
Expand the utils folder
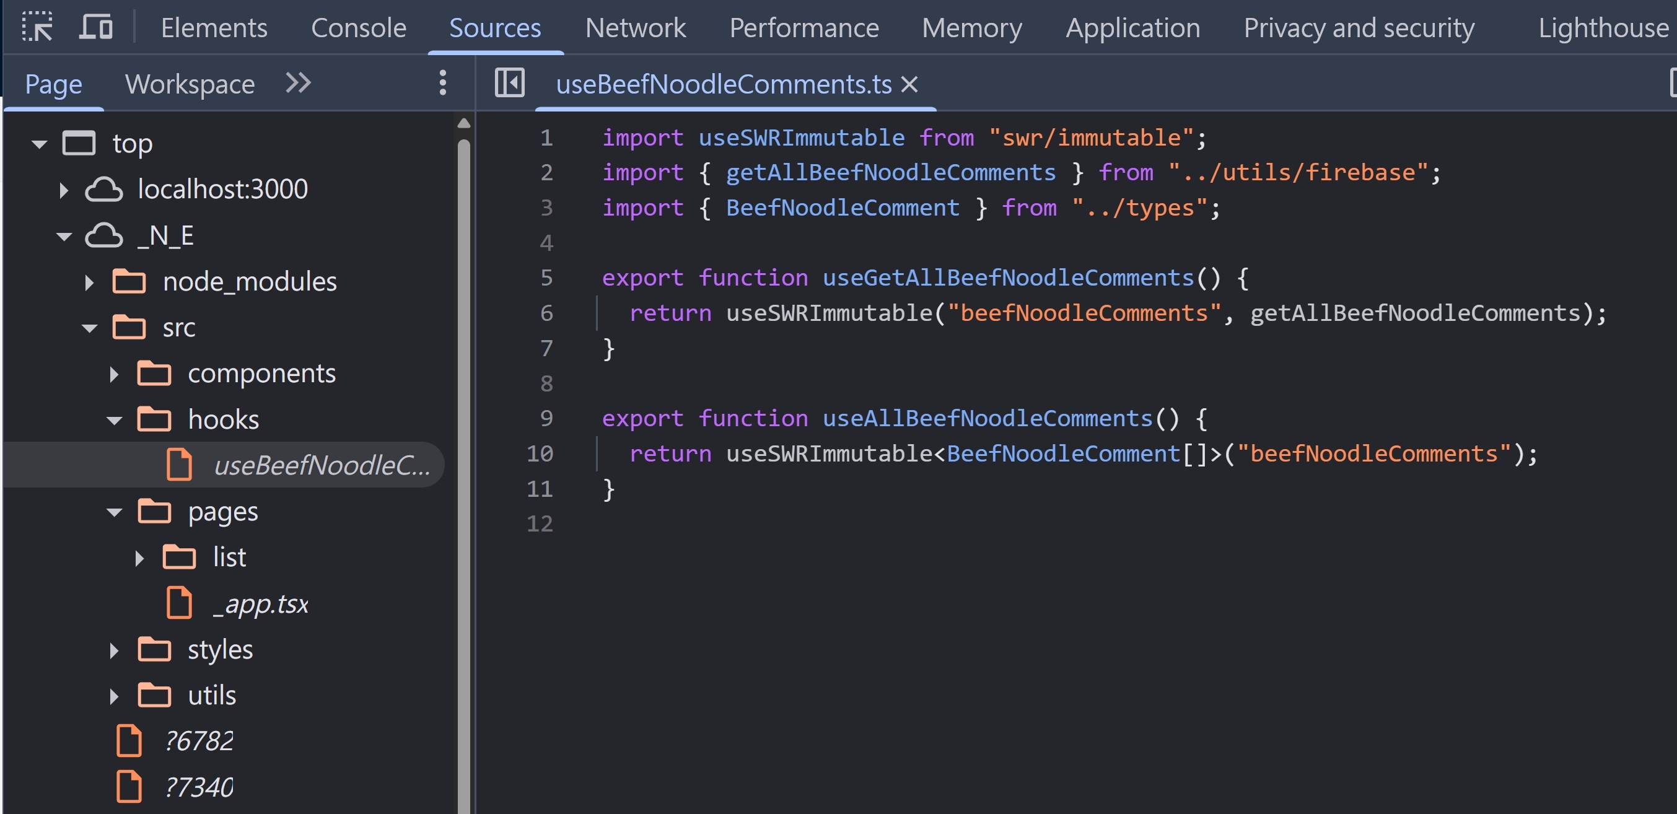[x=114, y=696]
